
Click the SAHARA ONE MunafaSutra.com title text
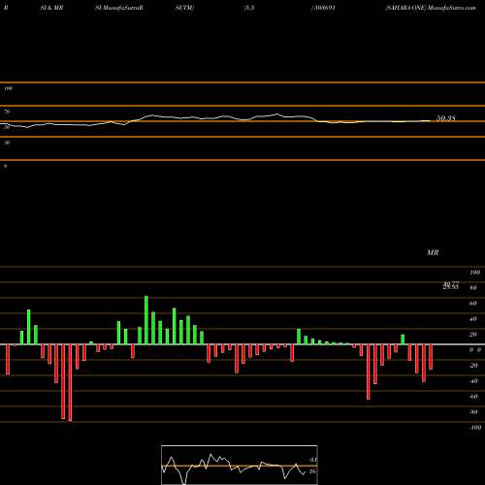[x=431, y=8]
